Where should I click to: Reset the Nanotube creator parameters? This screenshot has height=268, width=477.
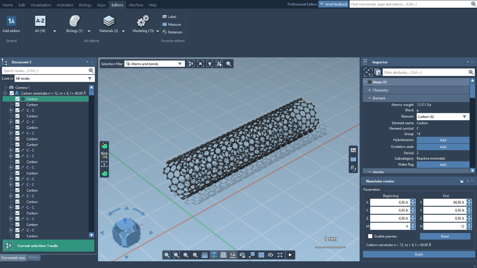[445, 236]
